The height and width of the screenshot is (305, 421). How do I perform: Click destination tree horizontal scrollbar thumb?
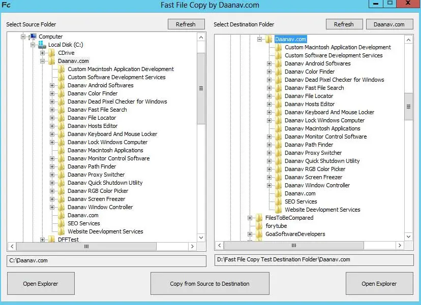tap(294, 245)
